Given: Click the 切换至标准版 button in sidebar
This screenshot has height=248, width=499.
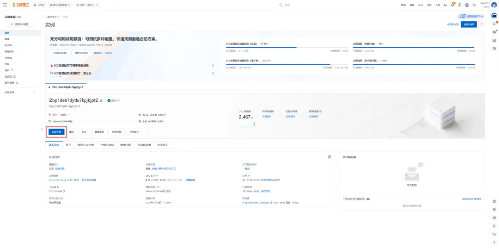Looking at the screenshot, I should (x=20, y=24).
